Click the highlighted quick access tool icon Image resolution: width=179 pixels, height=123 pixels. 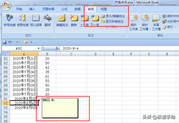[x=26, y=42]
